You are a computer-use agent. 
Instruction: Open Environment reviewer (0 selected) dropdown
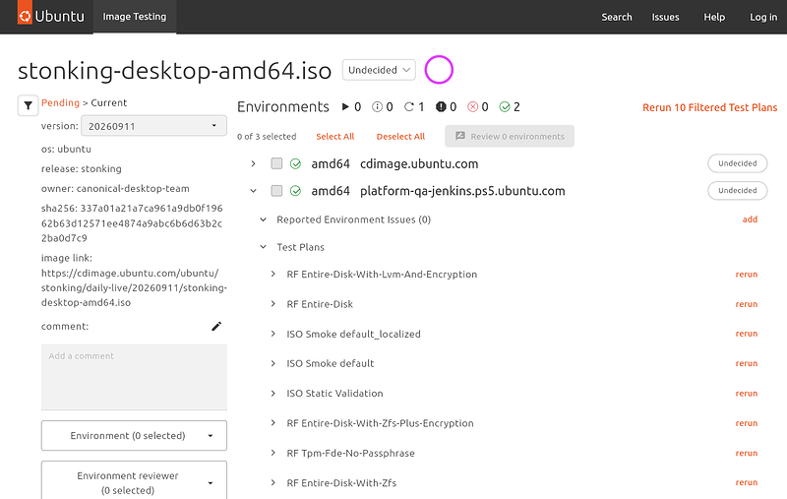pos(134,482)
